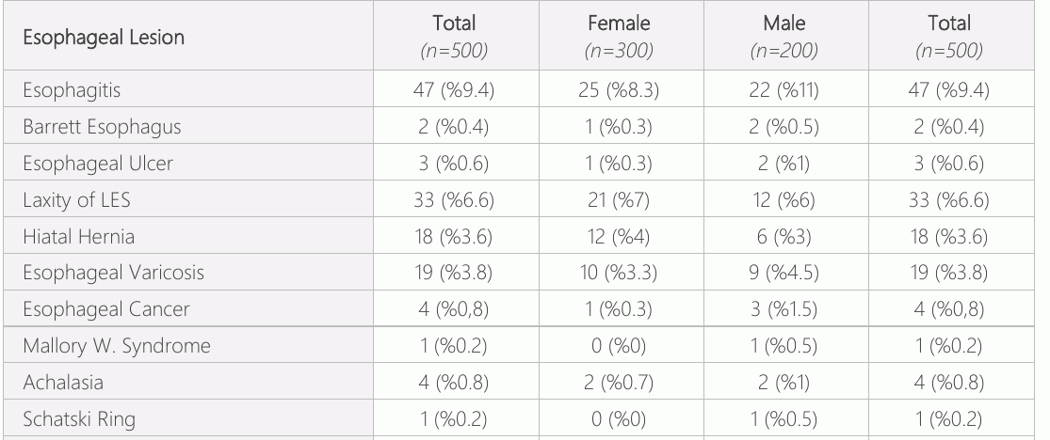Click female Hiatal Hernia value 12 (%4)
The width and height of the screenshot is (1050, 440).
coord(619,237)
